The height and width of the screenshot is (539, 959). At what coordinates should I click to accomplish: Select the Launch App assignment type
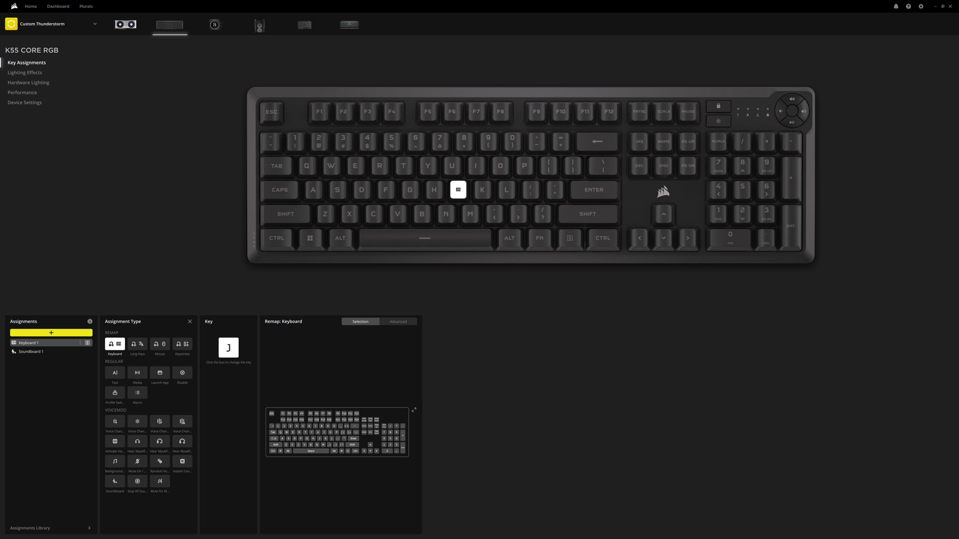click(x=160, y=373)
